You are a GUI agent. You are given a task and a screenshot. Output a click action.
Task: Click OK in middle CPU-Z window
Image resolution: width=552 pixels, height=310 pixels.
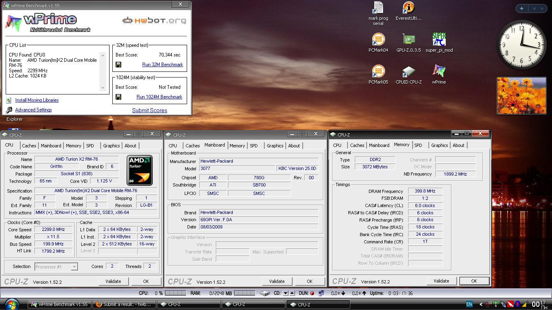click(x=310, y=281)
